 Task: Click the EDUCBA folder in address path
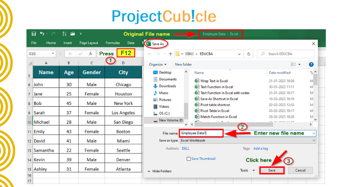point(206,54)
